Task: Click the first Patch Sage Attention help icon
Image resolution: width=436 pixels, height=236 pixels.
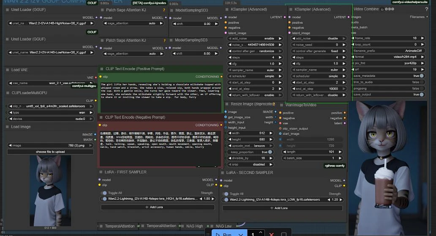Action: 164,10
